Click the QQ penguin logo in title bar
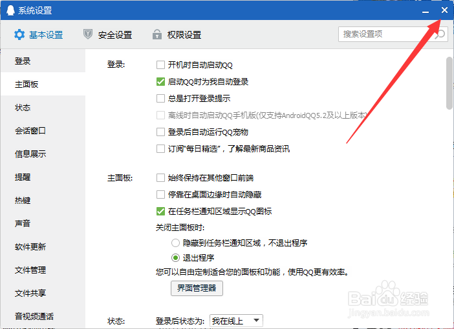454x329 pixels. click(x=10, y=10)
